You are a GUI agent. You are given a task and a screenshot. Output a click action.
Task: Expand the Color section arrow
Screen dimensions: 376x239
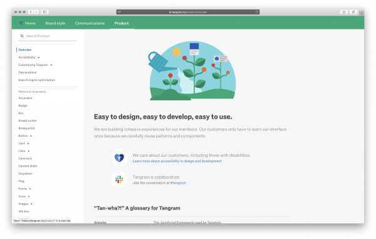(29, 151)
